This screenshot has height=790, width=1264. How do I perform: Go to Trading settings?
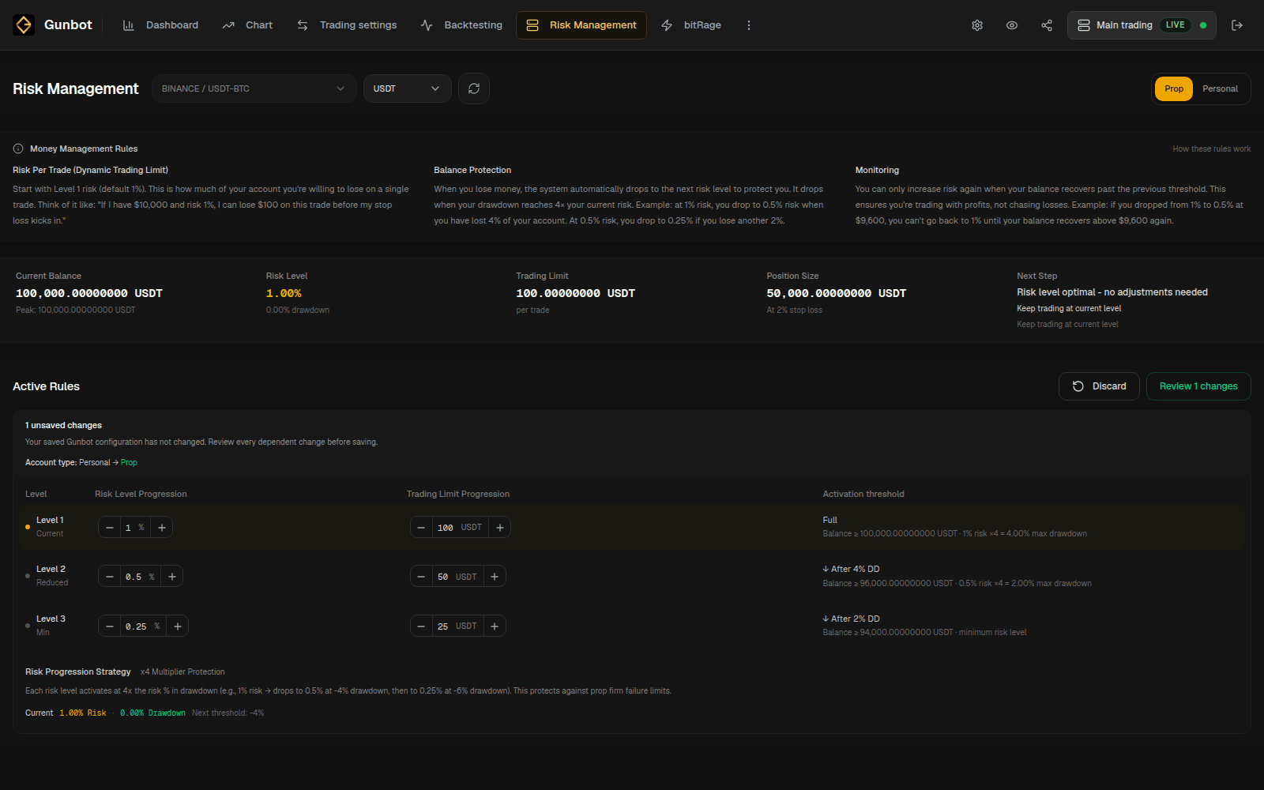347,25
